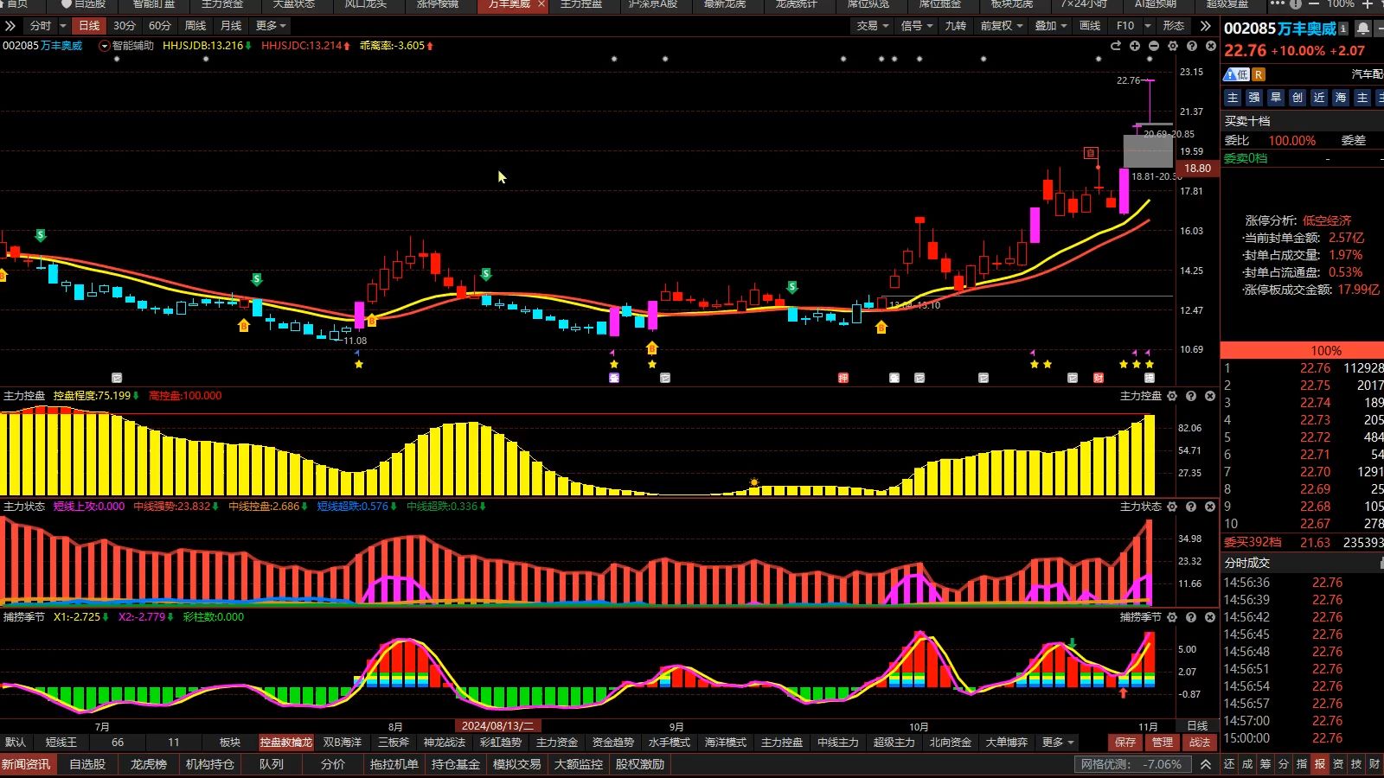Toggle the 九转 indicator
This screenshot has width=1384, height=778.
(x=956, y=26)
